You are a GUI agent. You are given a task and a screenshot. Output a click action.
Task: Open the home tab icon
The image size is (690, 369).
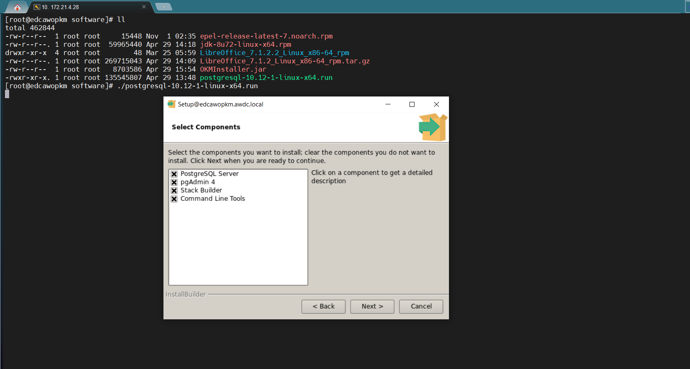(17, 7)
